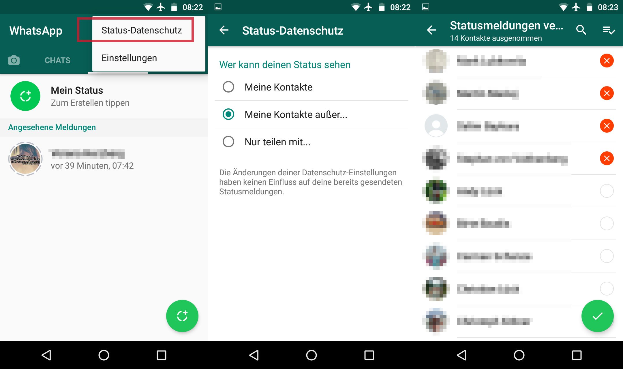Scroll contact list downward
This screenshot has width=623, height=369.
point(519,198)
